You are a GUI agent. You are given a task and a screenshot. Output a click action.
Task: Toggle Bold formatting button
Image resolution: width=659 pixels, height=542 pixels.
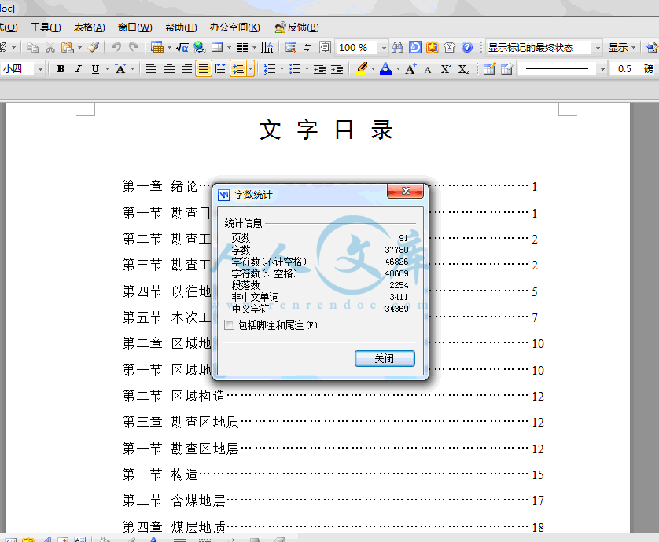pos(61,69)
